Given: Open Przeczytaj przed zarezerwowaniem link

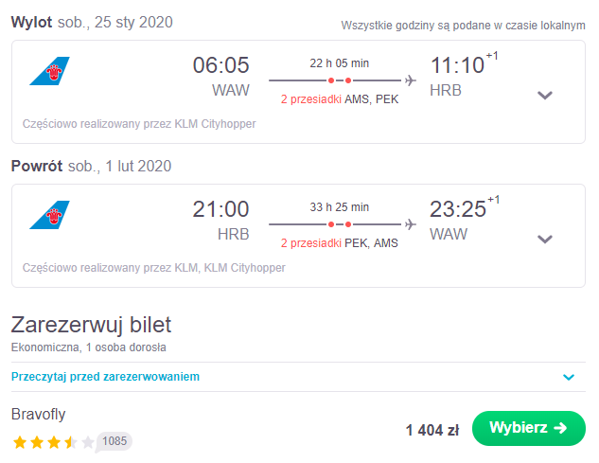Looking at the screenshot, I should [105, 377].
